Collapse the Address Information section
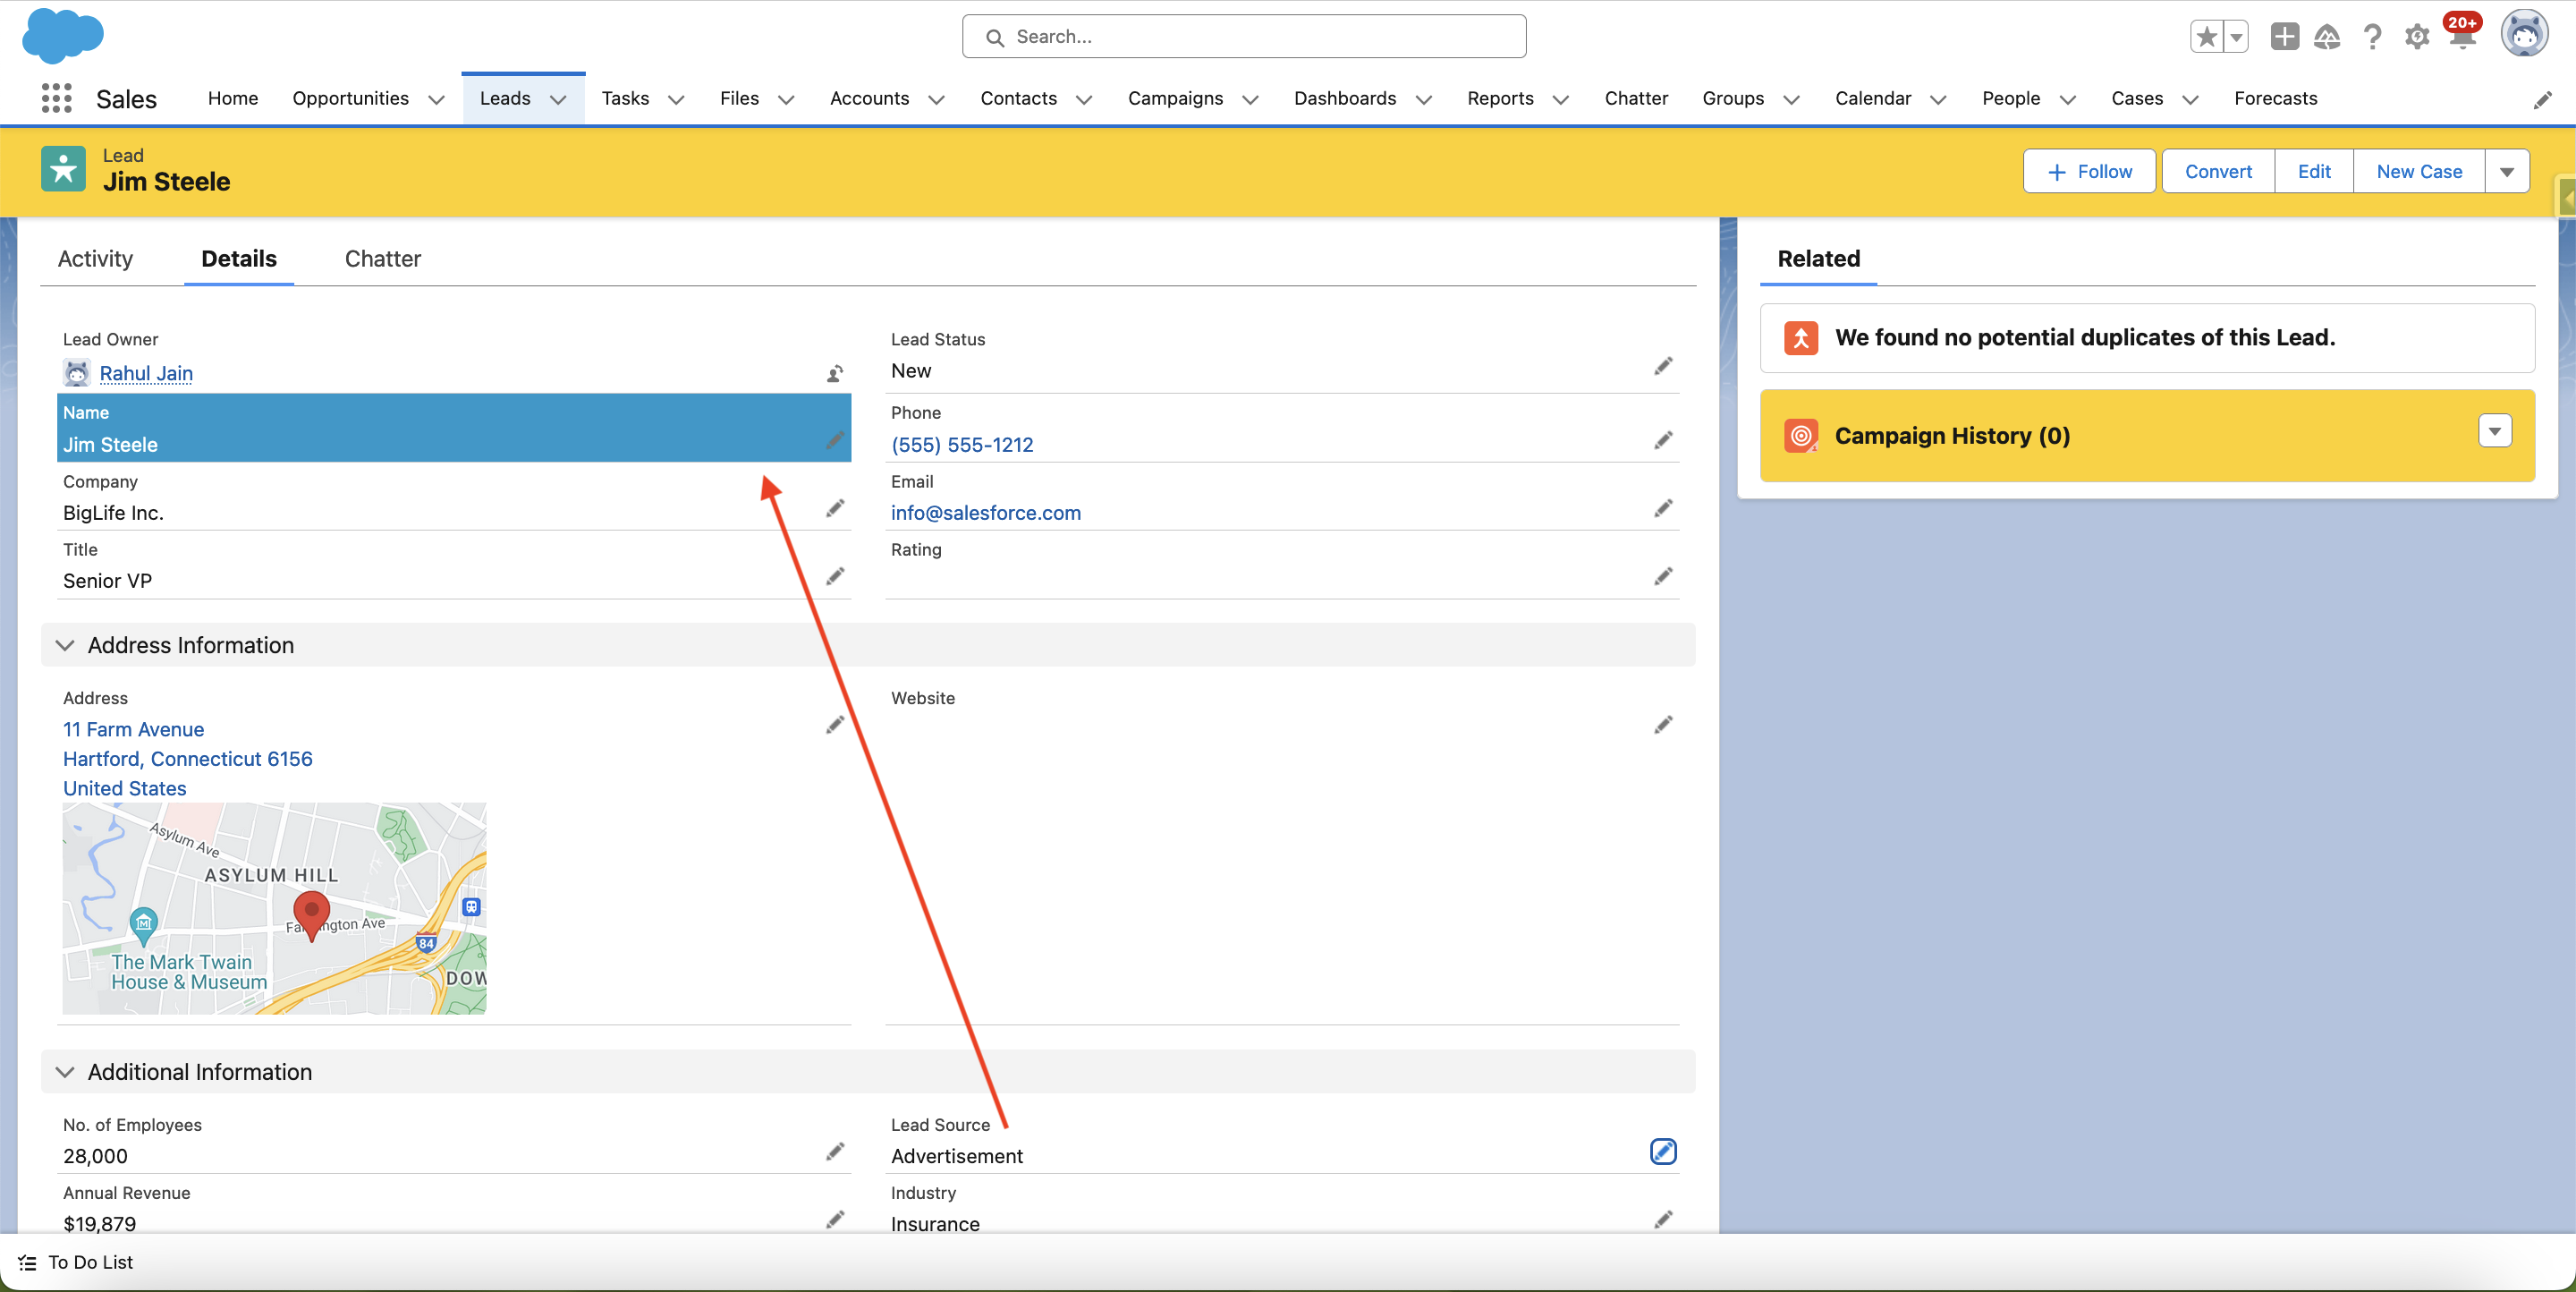This screenshot has height=1292, width=2576. click(x=65, y=645)
